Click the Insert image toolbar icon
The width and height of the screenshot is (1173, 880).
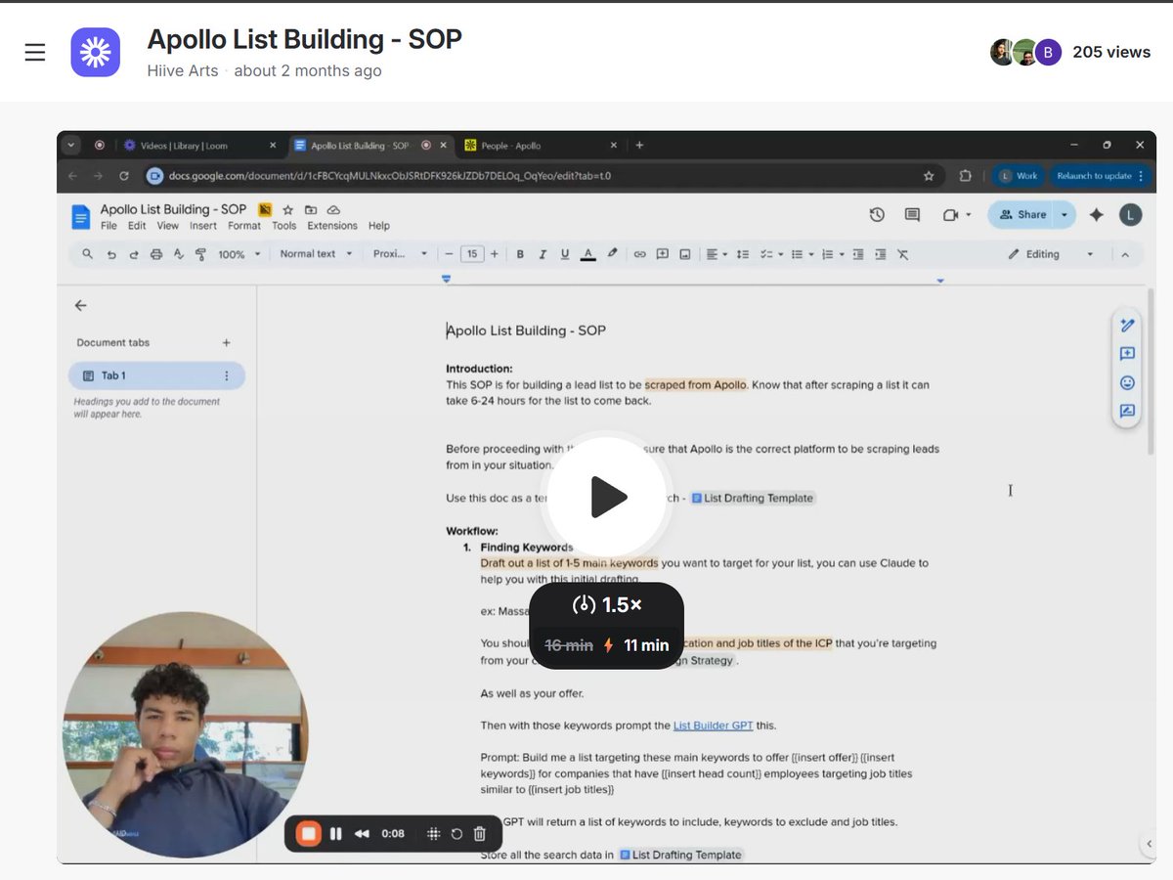point(685,254)
